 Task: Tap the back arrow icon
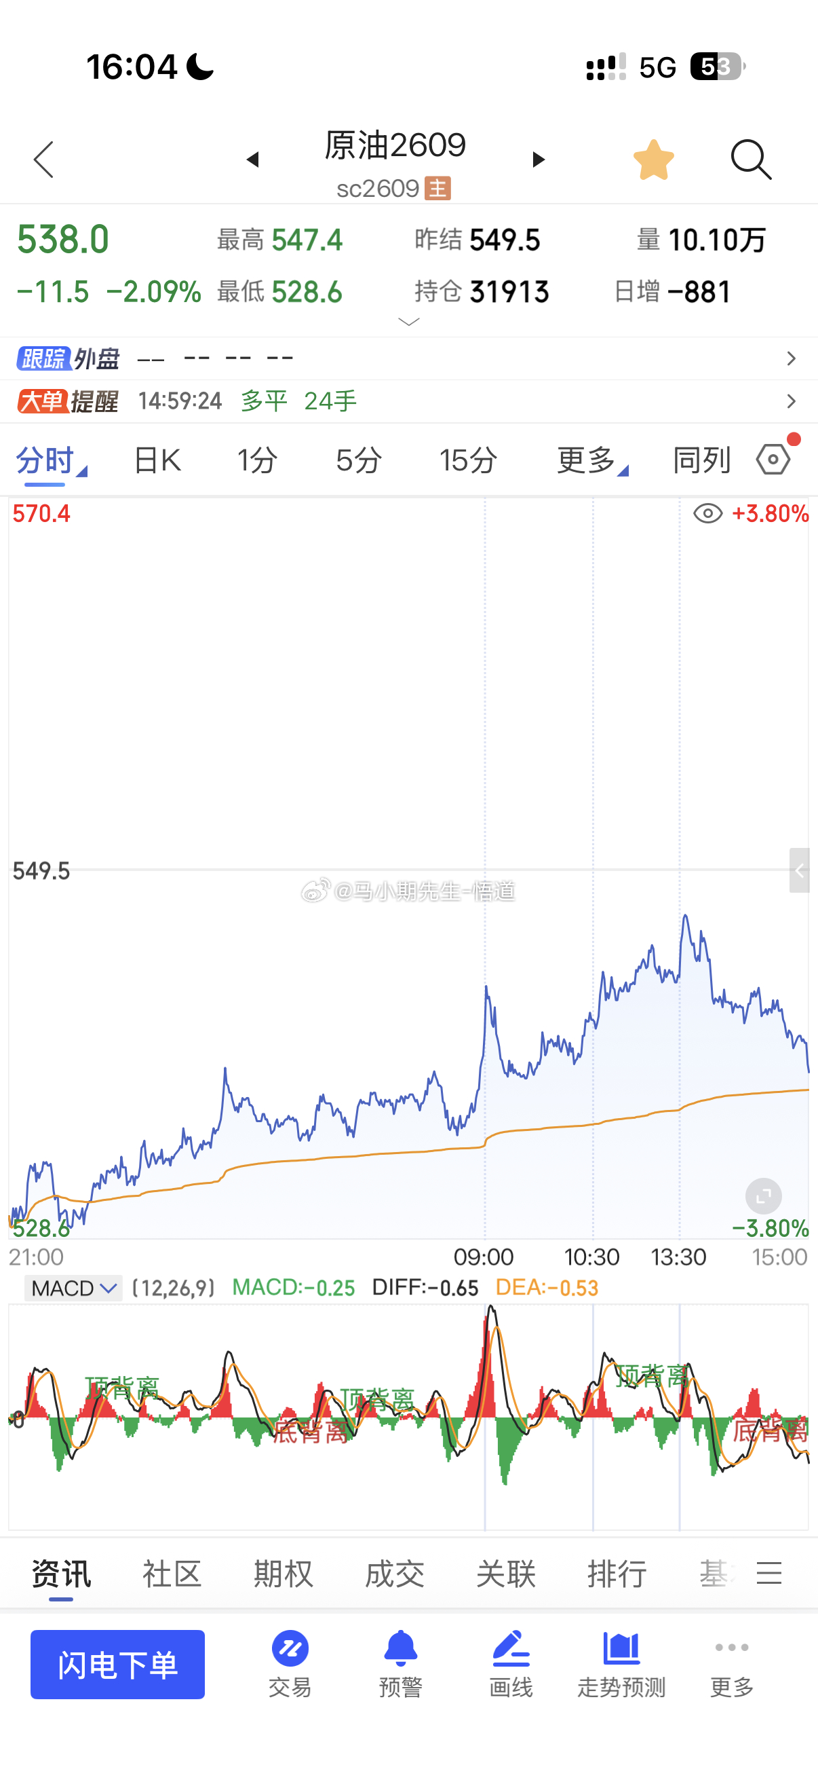pos(43,160)
